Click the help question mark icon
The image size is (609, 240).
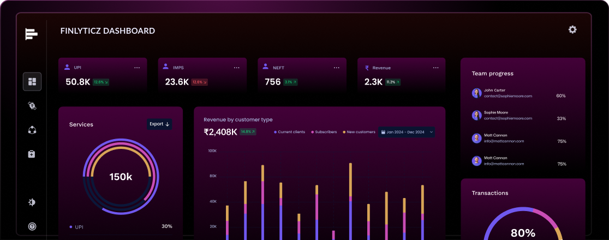click(x=32, y=226)
